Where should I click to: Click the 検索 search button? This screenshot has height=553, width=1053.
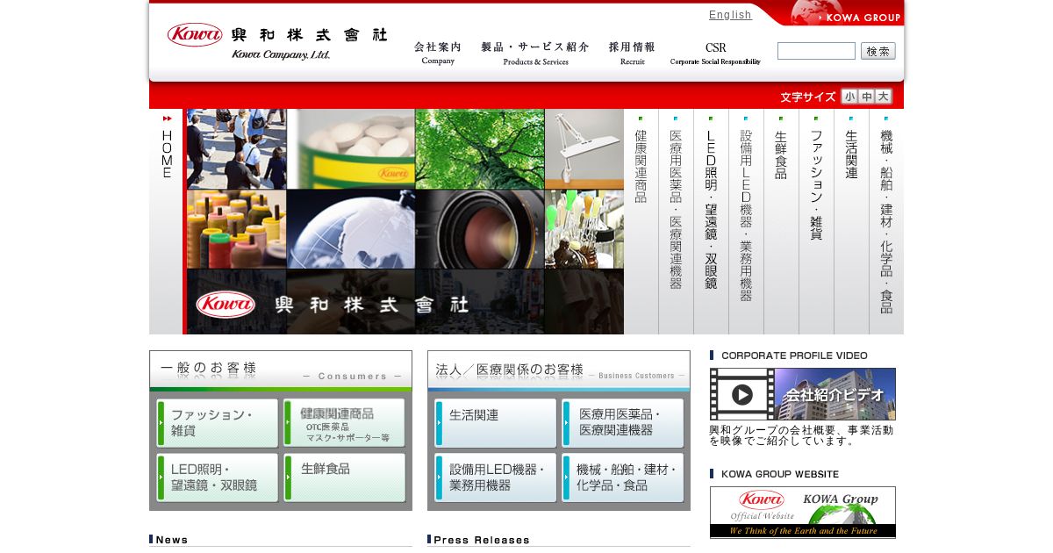877,51
